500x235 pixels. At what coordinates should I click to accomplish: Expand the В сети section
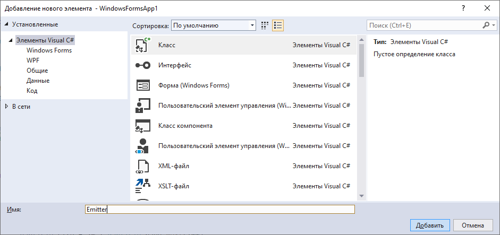(6, 106)
